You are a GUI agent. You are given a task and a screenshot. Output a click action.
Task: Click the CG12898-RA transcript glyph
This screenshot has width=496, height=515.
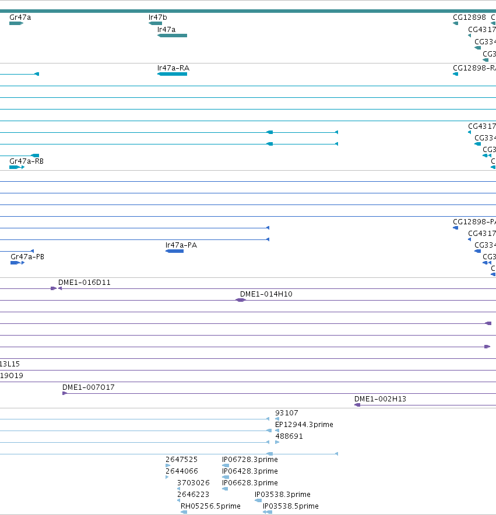click(x=456, y=74)
